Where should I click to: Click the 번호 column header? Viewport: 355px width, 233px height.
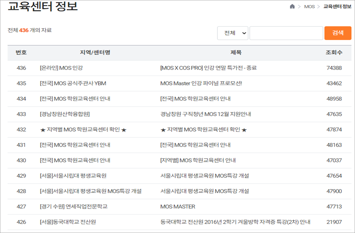pyautogui.click(x=20, y=52)
